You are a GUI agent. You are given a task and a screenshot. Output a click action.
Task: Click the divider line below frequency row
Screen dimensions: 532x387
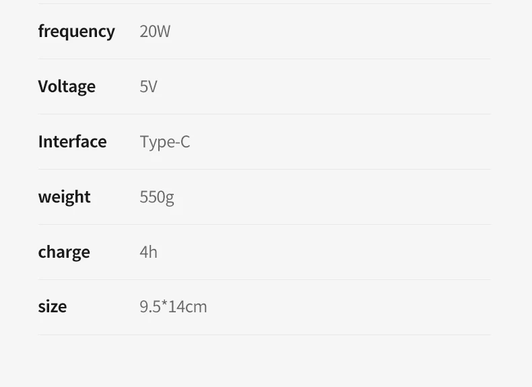(264, 59)
